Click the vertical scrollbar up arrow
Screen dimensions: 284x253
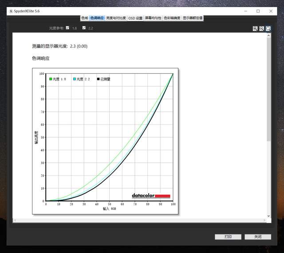(268, 36)
